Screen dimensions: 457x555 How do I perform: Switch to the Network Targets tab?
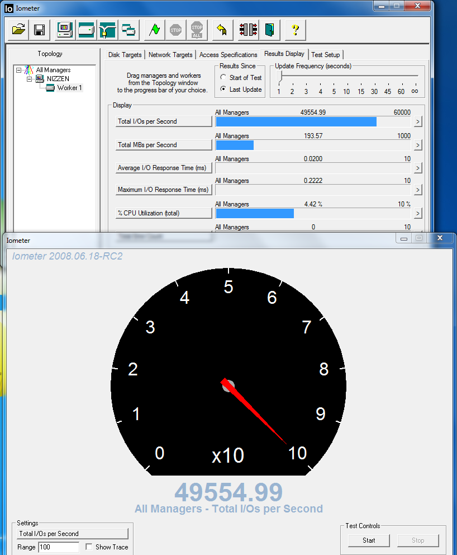click(x=170, y=55)
